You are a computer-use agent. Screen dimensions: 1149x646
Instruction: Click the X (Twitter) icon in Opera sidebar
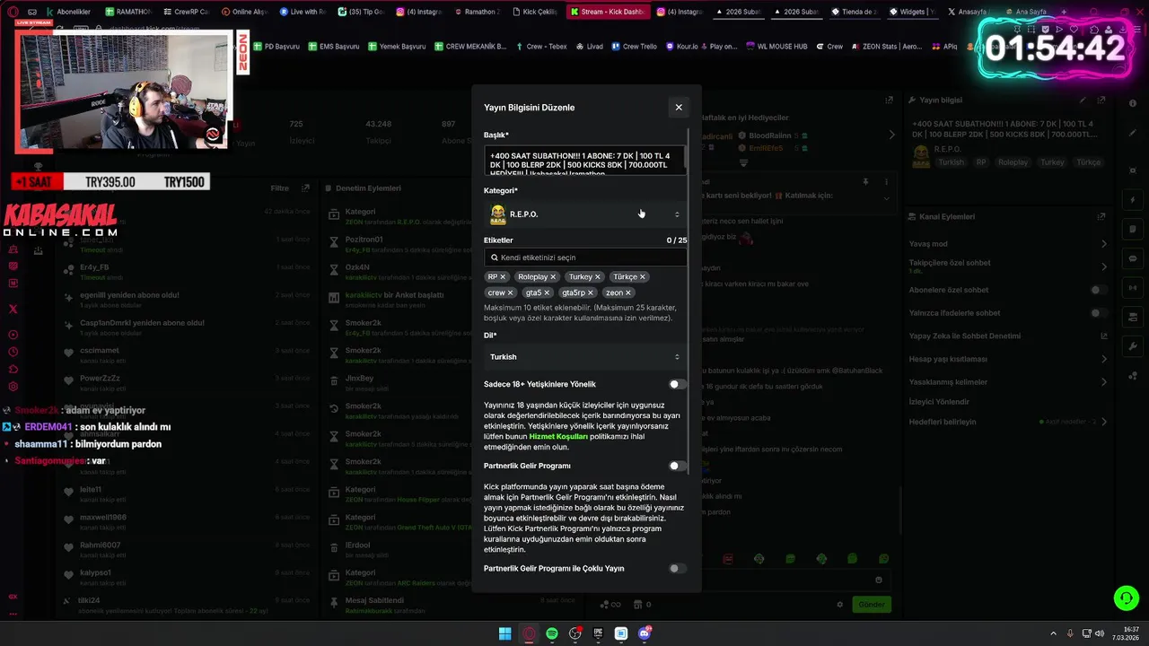click(x=13, y=309)
